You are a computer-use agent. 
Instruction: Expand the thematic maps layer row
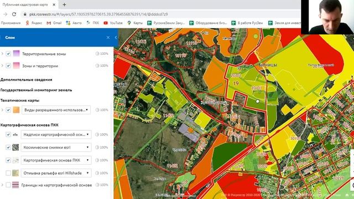[2, 110]
